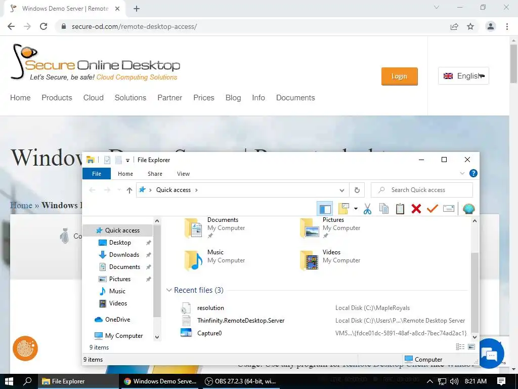This screenshot has width=518, height=389.
Task: Select Music in navigation pane
Action: [117, 291]
